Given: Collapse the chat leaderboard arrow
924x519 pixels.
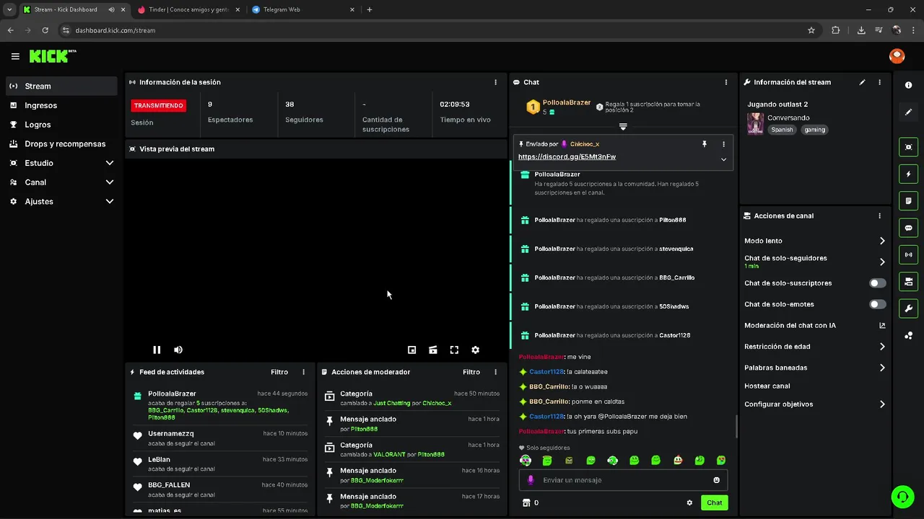Looking at the screenshot, I should (623, 127).
